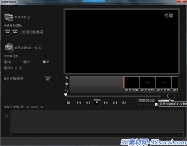Click the Play button

[x=97, y=102]
